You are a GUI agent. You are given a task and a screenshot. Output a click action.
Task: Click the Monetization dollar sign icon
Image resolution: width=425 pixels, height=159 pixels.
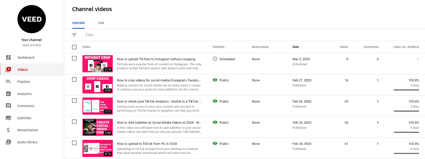[8, 130]
